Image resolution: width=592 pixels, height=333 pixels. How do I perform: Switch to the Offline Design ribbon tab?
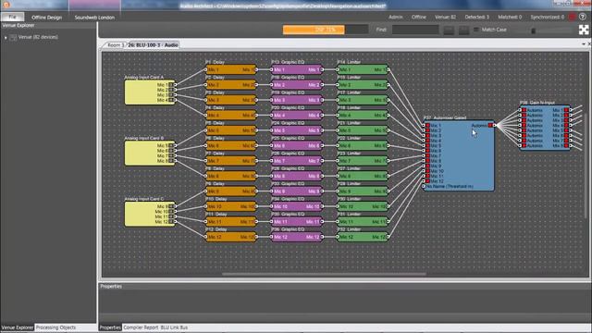tap(47, 18)
